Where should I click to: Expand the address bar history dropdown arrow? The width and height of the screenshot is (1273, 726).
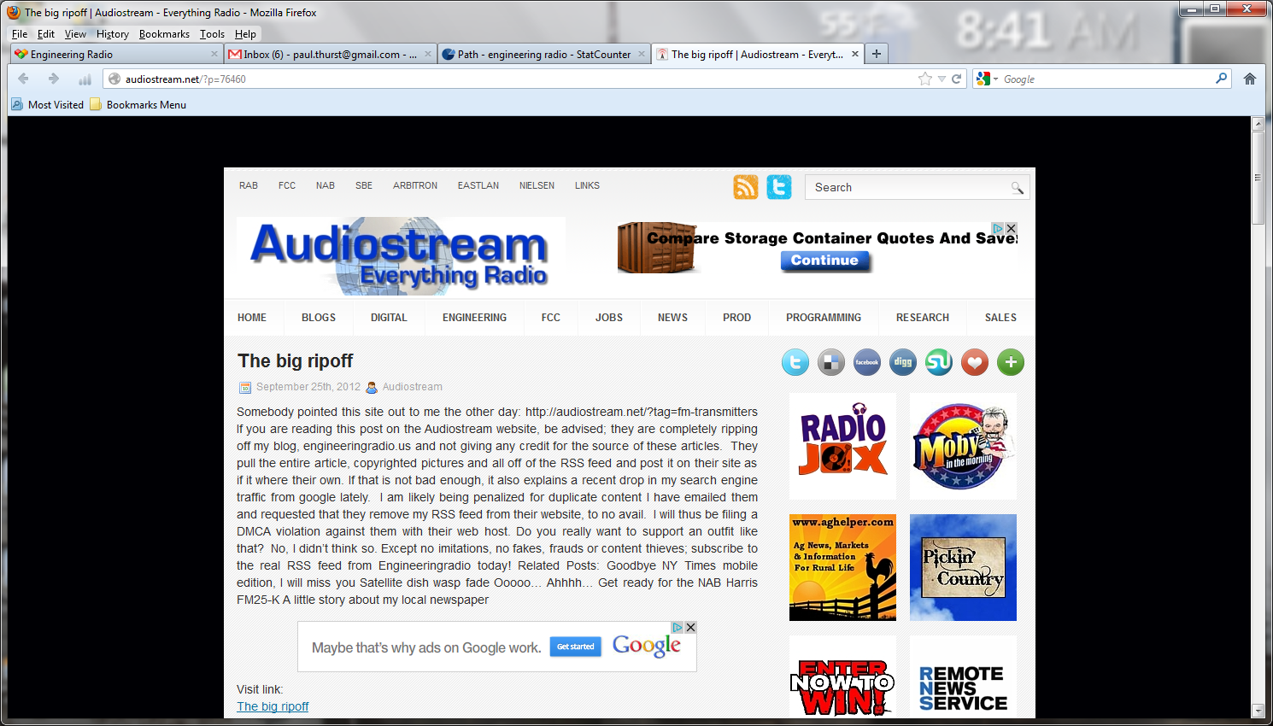(x=942, y=79)
